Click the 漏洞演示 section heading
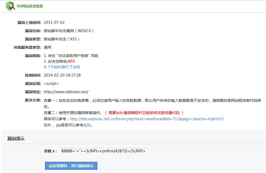This screenshot has width=266, height=173. (16, 139)
